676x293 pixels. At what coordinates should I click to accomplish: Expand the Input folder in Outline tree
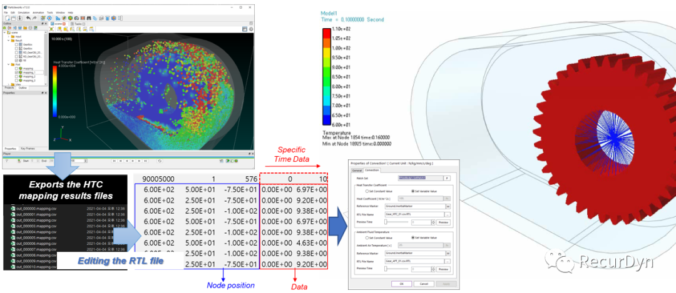9,37
